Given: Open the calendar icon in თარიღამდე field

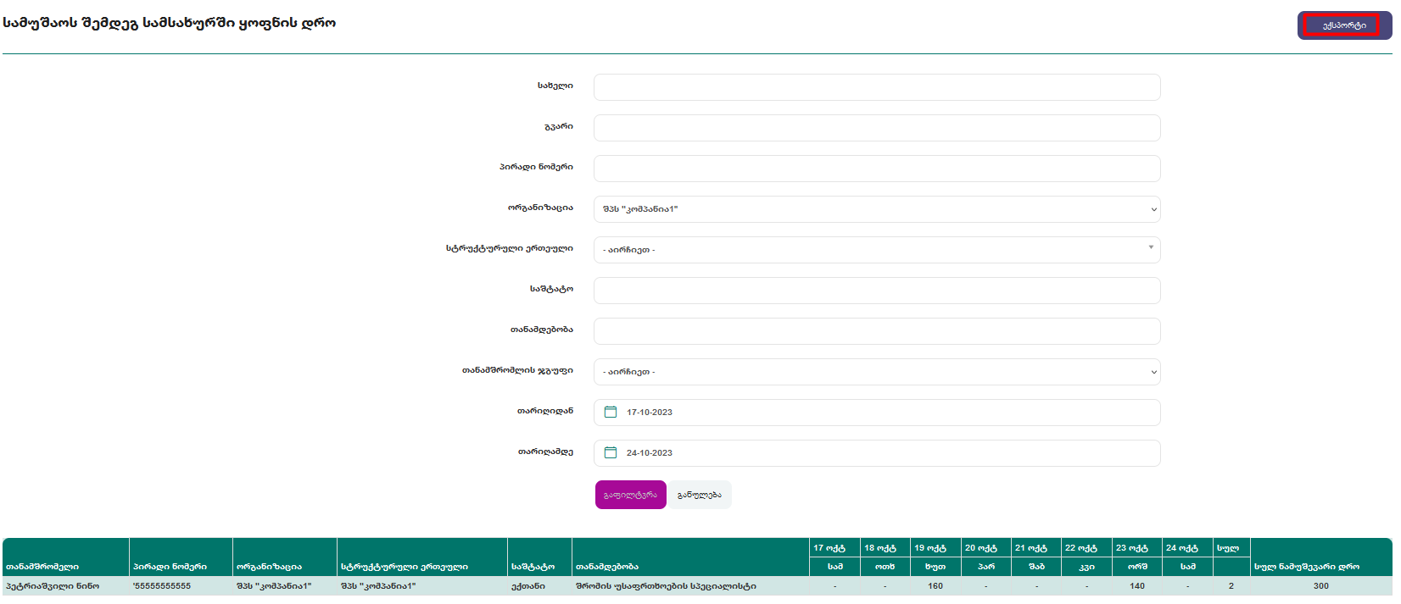Looking at the screenshot, I should coord(610,452).
